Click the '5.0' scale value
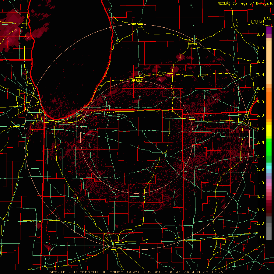 coord(260,115)
